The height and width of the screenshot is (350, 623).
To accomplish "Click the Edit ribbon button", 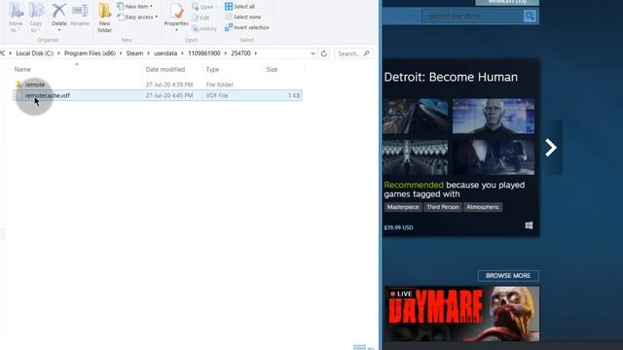I will [x=201, y=17].
